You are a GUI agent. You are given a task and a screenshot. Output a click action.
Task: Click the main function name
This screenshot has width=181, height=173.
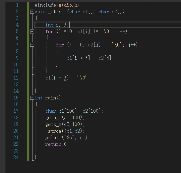tap(51, 98)
